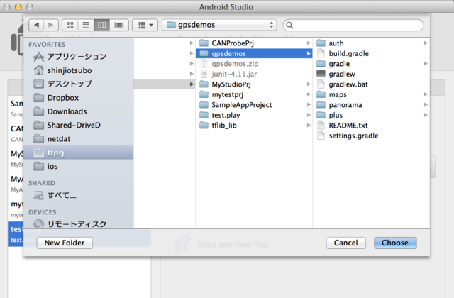Select the test.play folder
The width and height of the screenshot is (454, 298).
click(254, 115)
